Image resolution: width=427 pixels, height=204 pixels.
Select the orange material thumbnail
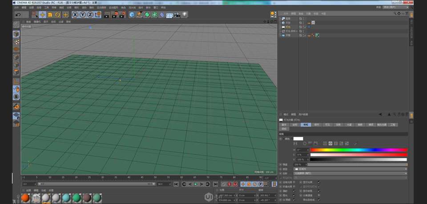tap(25, 198)
